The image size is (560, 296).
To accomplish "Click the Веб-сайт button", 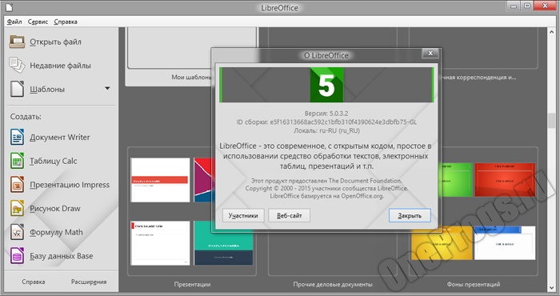I will [x=290, y=216].
